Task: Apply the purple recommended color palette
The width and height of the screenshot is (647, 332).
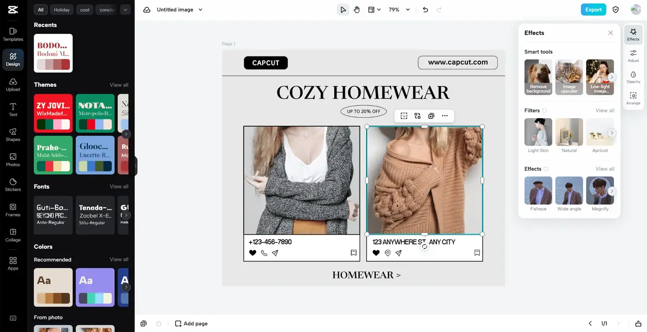Action: point(95,287)
